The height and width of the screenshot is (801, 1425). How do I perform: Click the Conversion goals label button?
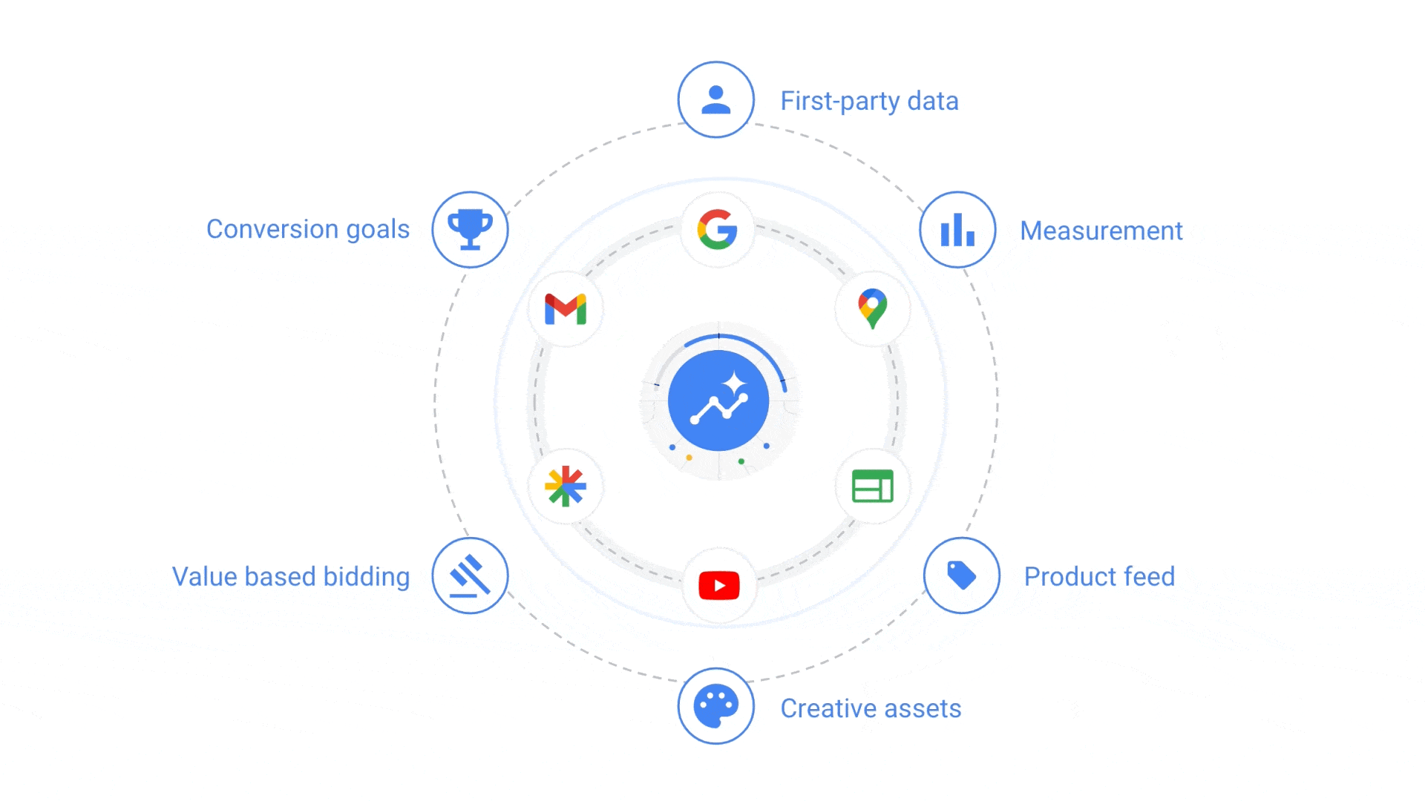point(307,228)
